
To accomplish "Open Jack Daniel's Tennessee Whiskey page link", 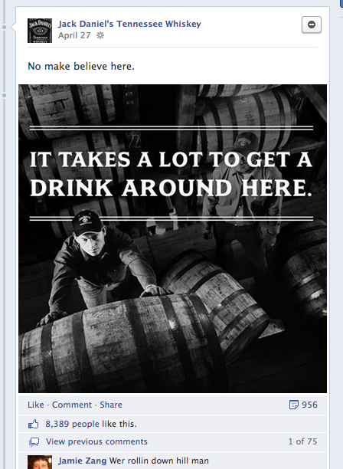I will tap(129, 24).
